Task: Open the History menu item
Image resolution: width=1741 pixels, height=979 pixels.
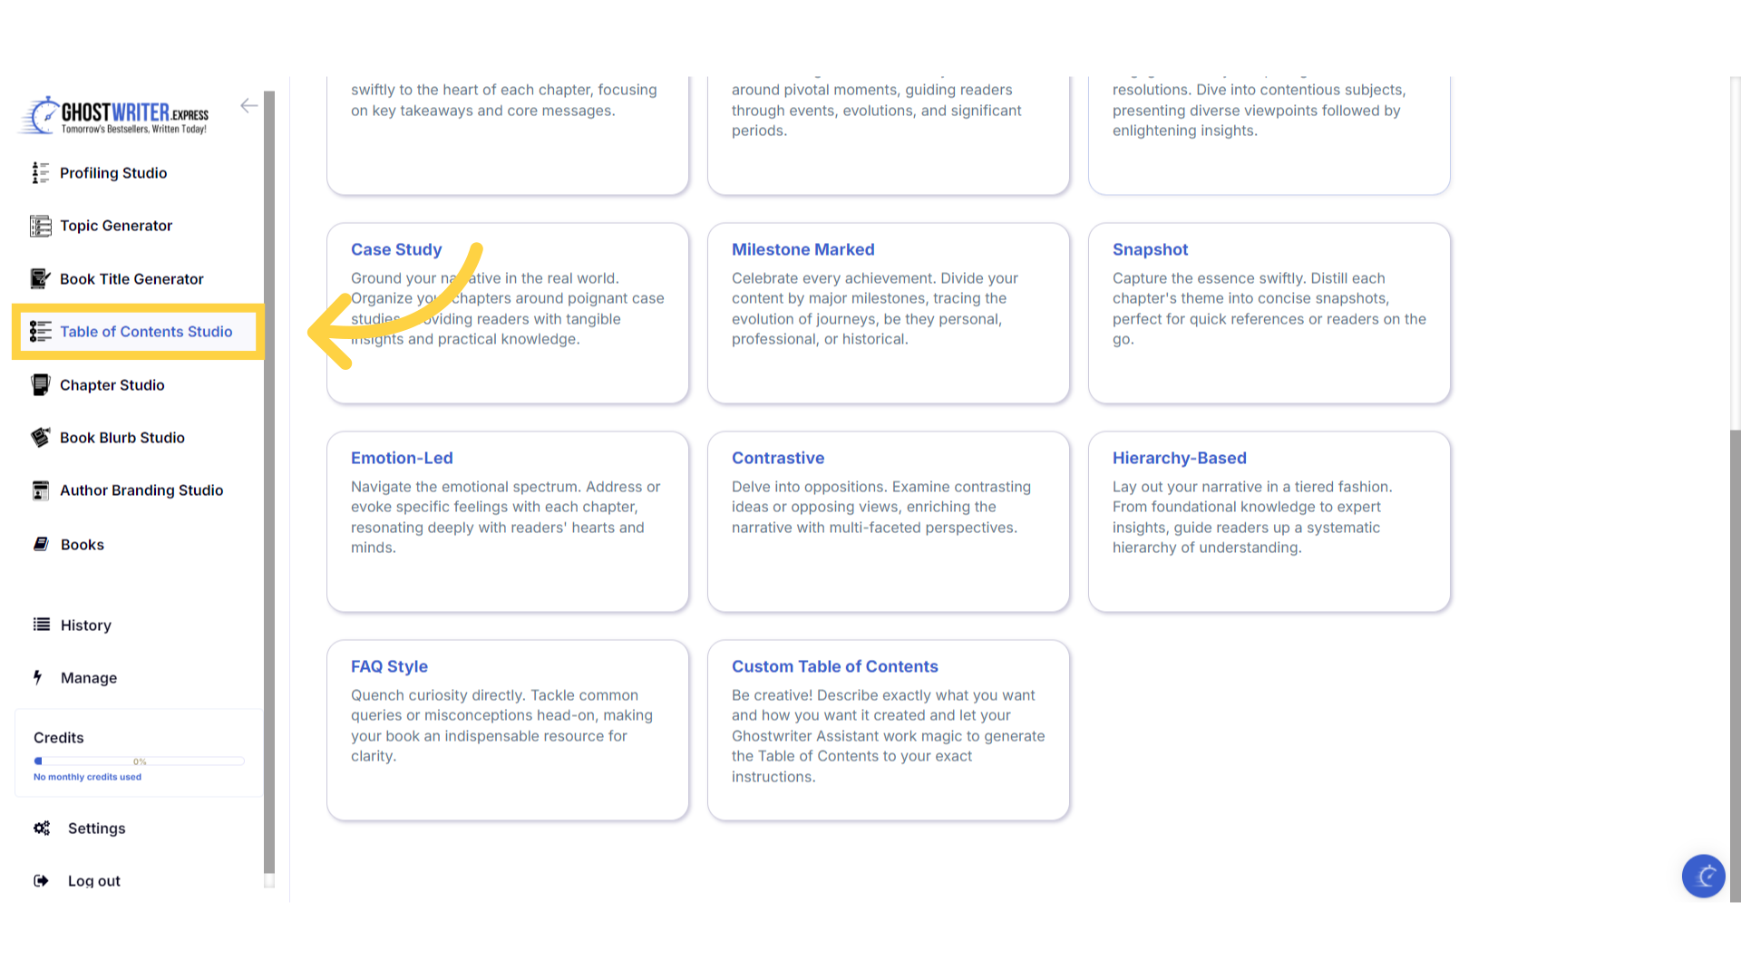Action: click(85, 625)
